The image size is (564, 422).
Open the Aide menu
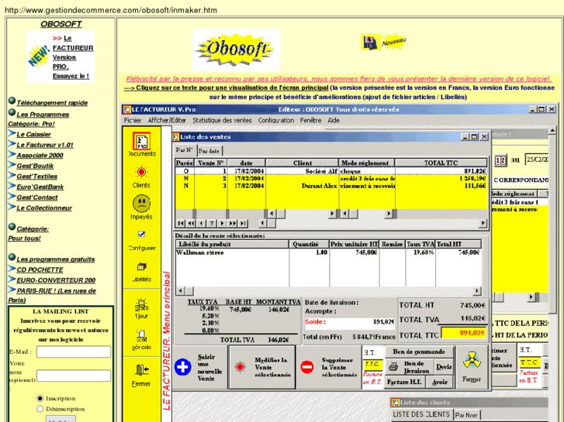(x=334, y=120)
